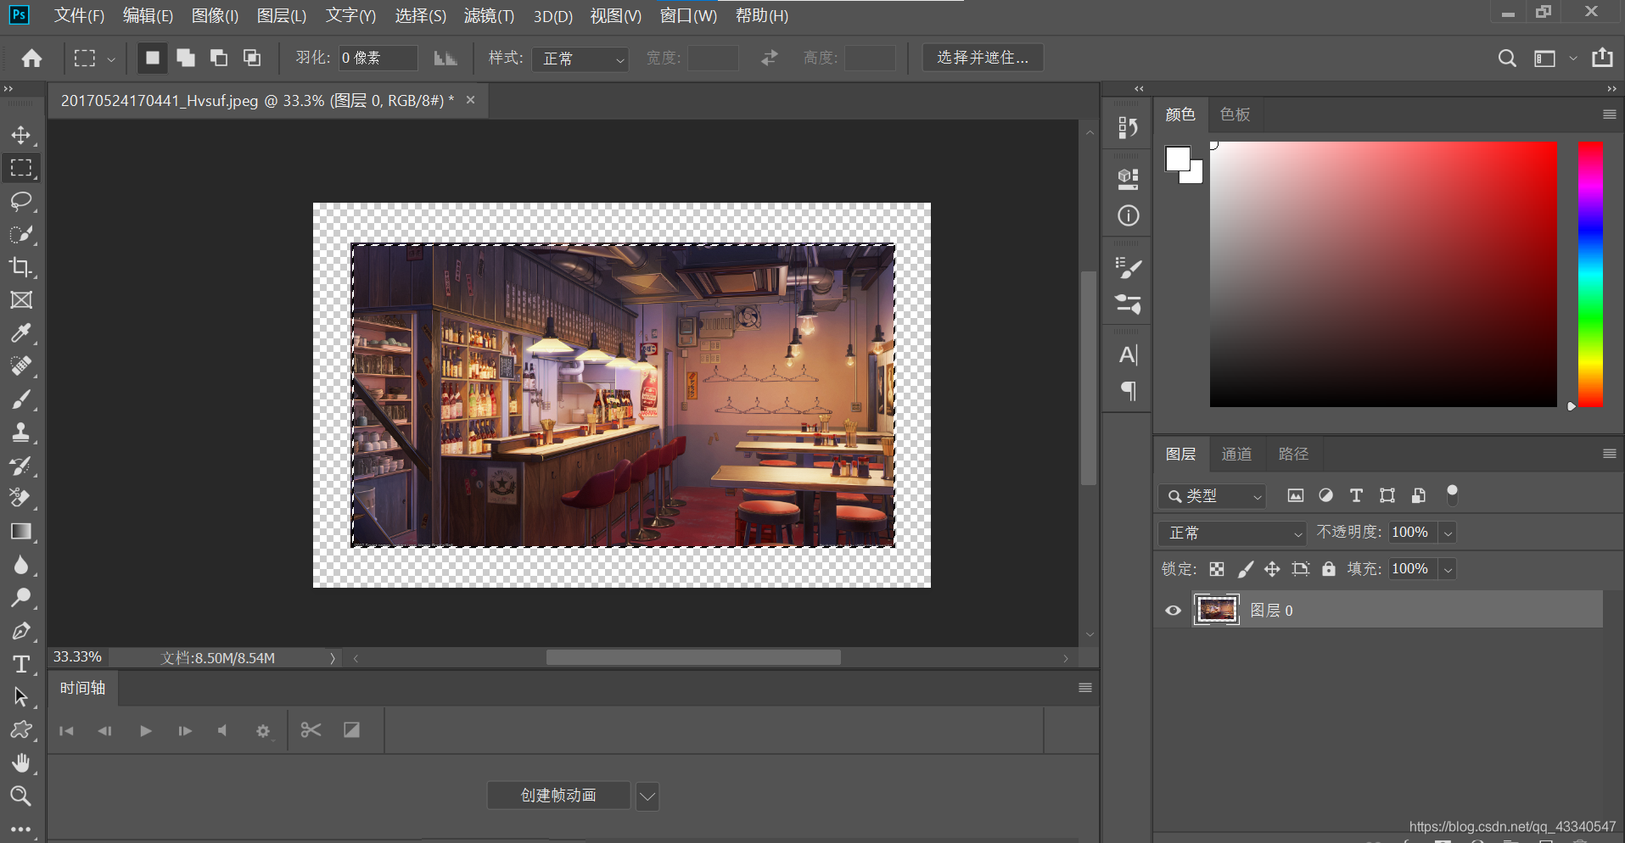This screenshot has height=843, width=1625.
Task: Select the Hand tool
Action: [21, 763]
